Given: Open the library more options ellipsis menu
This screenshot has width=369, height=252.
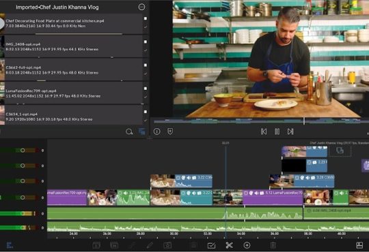Looking at the screenshot, I should click(141, 7).
